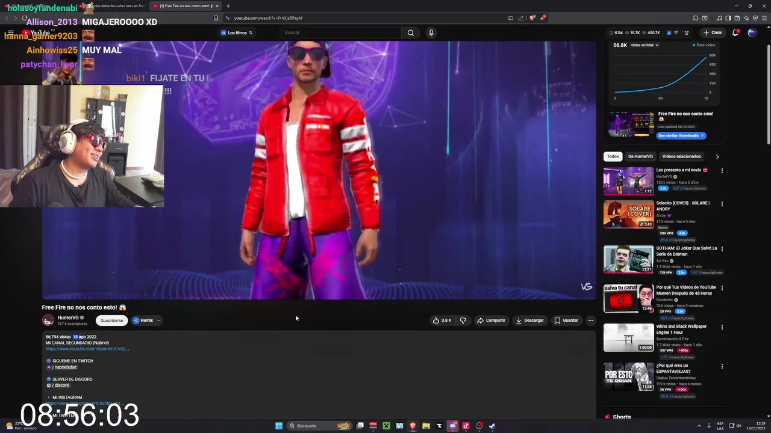Select the Todos filter chip
Image resolution: width=771 pixels, height=433 pixels.
(613, 156)
